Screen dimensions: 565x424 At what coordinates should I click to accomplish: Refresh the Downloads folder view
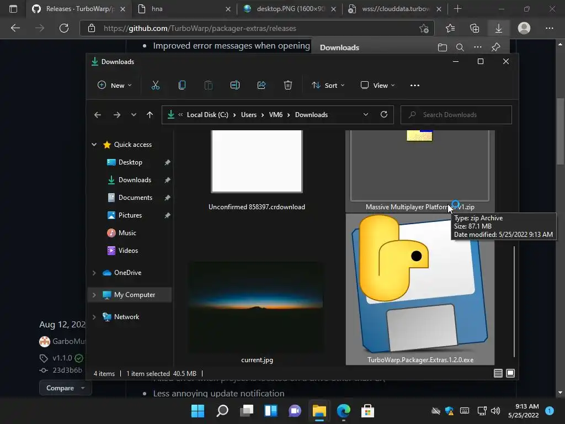click(x=384, y=115)
